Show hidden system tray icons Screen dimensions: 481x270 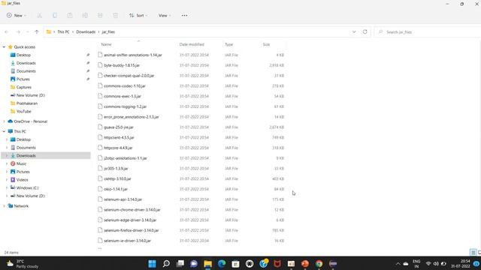[x=398, y=263]
